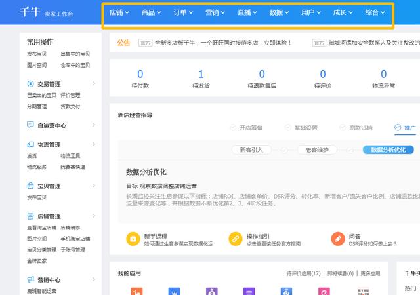Click the 店铺管理 shop icon

31,216
